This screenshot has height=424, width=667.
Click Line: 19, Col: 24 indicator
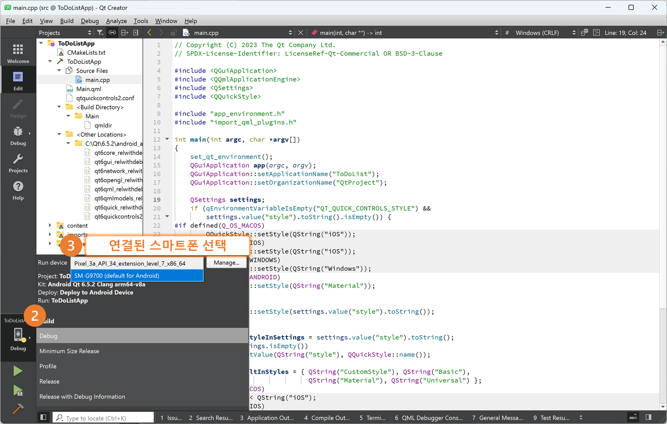click(x=625, y=33)
